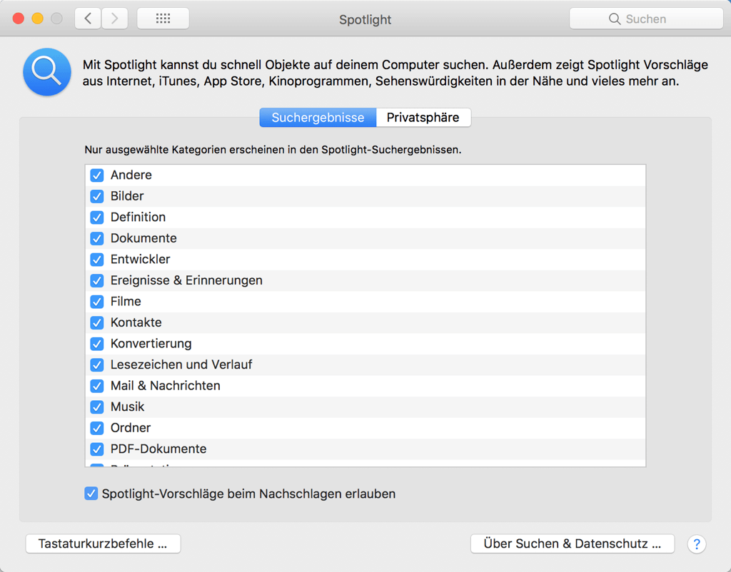The width and height of the screenshot is (731, 572).
Task: Toggle the PDF-Dokumente checkbox
Action: click(97, 449)
